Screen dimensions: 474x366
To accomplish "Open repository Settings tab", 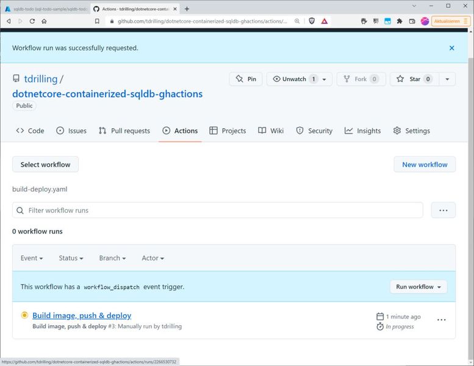I will click(x=411, y=131).
